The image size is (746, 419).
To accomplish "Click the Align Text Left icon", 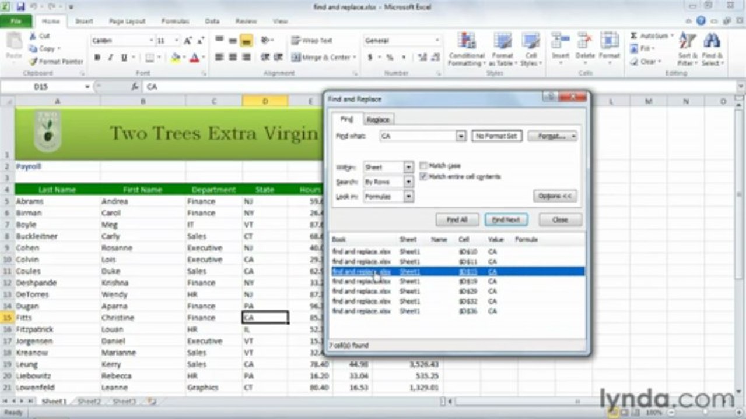I will click(x=220, y=58).
